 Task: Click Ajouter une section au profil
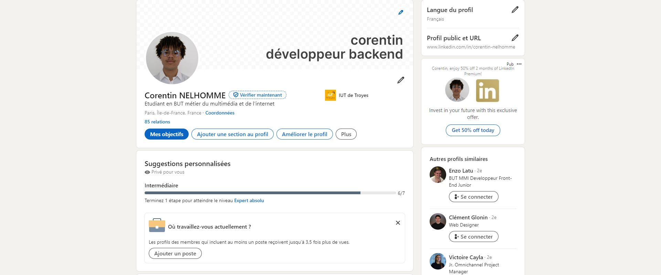[x=232, y=134]
